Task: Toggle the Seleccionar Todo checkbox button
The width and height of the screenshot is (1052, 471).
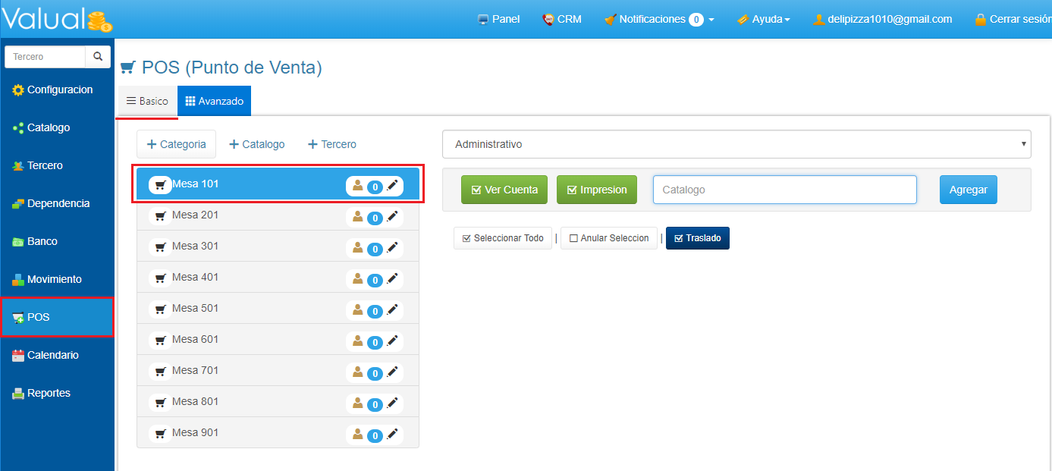Action: point(502,238)
